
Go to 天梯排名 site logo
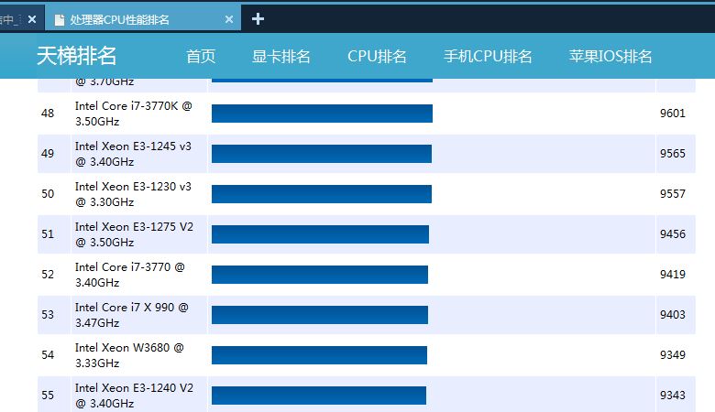[76, 56]
